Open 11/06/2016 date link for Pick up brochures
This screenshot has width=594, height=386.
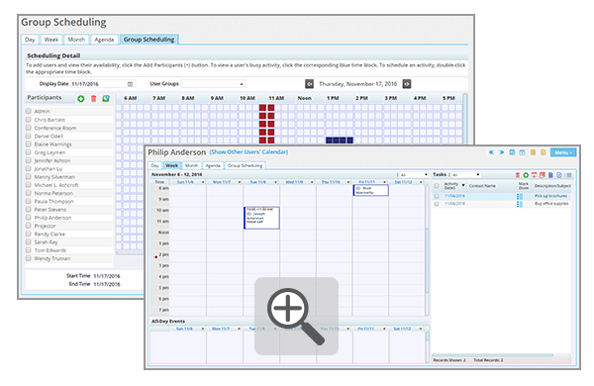[454, 196]
